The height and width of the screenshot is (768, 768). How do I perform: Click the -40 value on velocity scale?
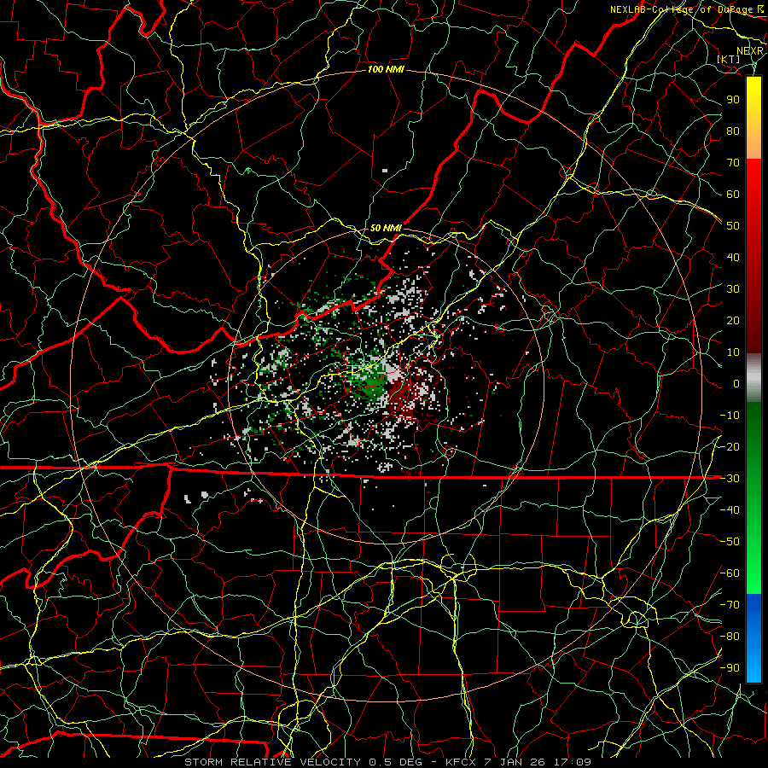pyautogui.click(x=730, y=510)
